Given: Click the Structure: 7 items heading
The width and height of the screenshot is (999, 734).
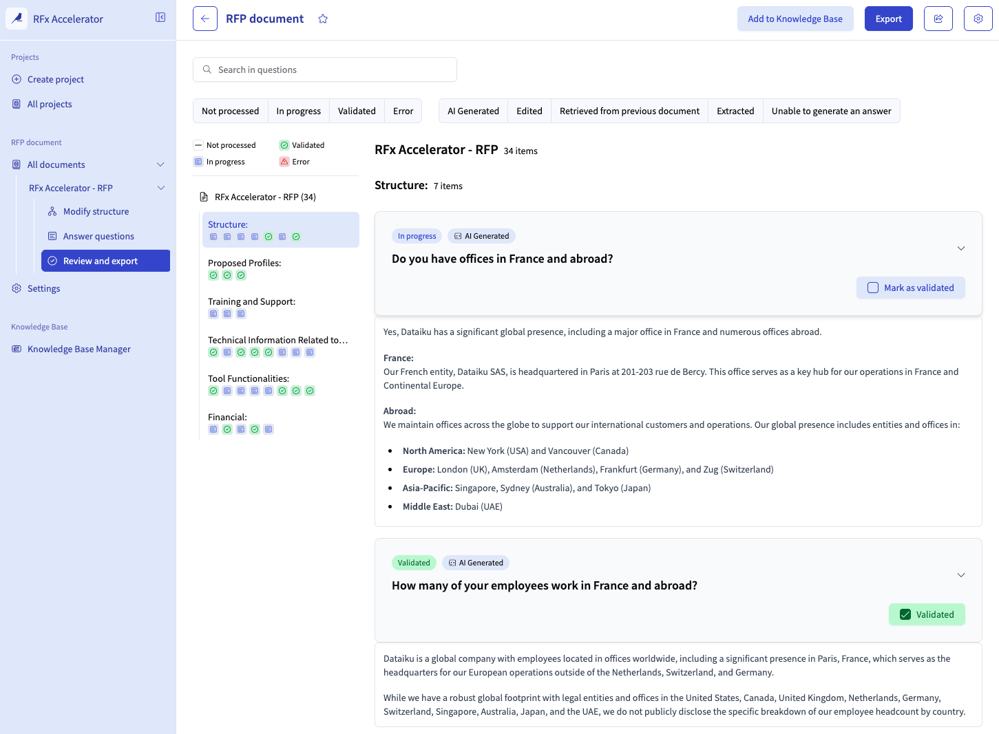Looking at the screenshot, I should pyautogui.click(x=419, y=185).
